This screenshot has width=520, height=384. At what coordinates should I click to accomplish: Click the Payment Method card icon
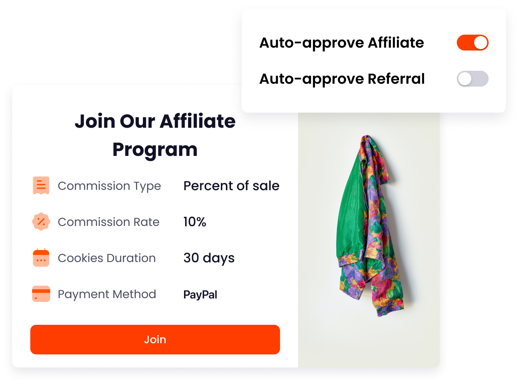click(41, 294)
